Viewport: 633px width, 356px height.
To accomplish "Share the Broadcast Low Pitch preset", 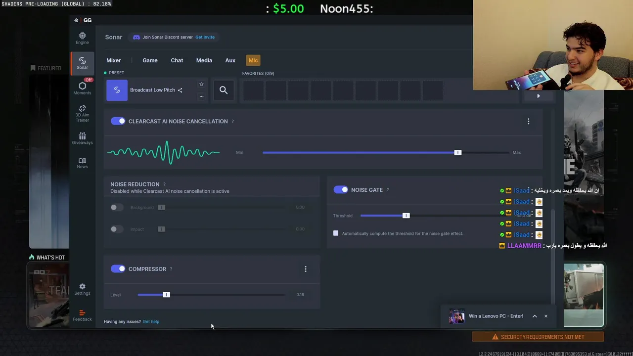I will coord(180,90).
